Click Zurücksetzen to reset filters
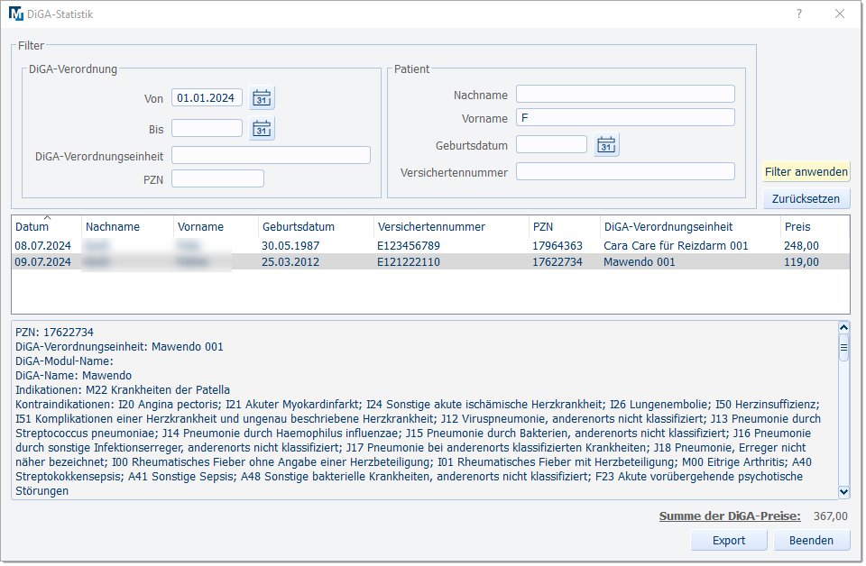 tap(806, 199)
